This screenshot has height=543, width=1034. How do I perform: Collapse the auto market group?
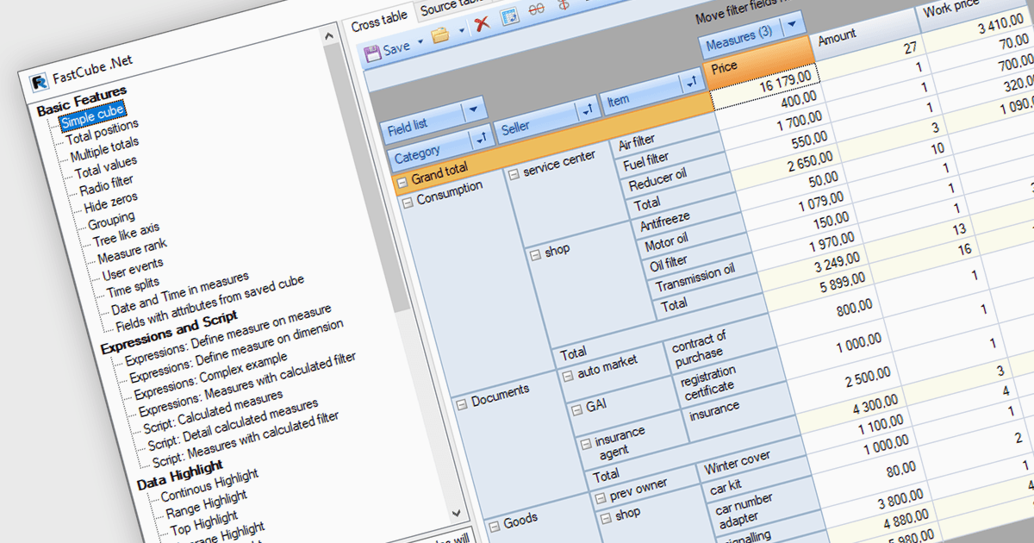567,377
